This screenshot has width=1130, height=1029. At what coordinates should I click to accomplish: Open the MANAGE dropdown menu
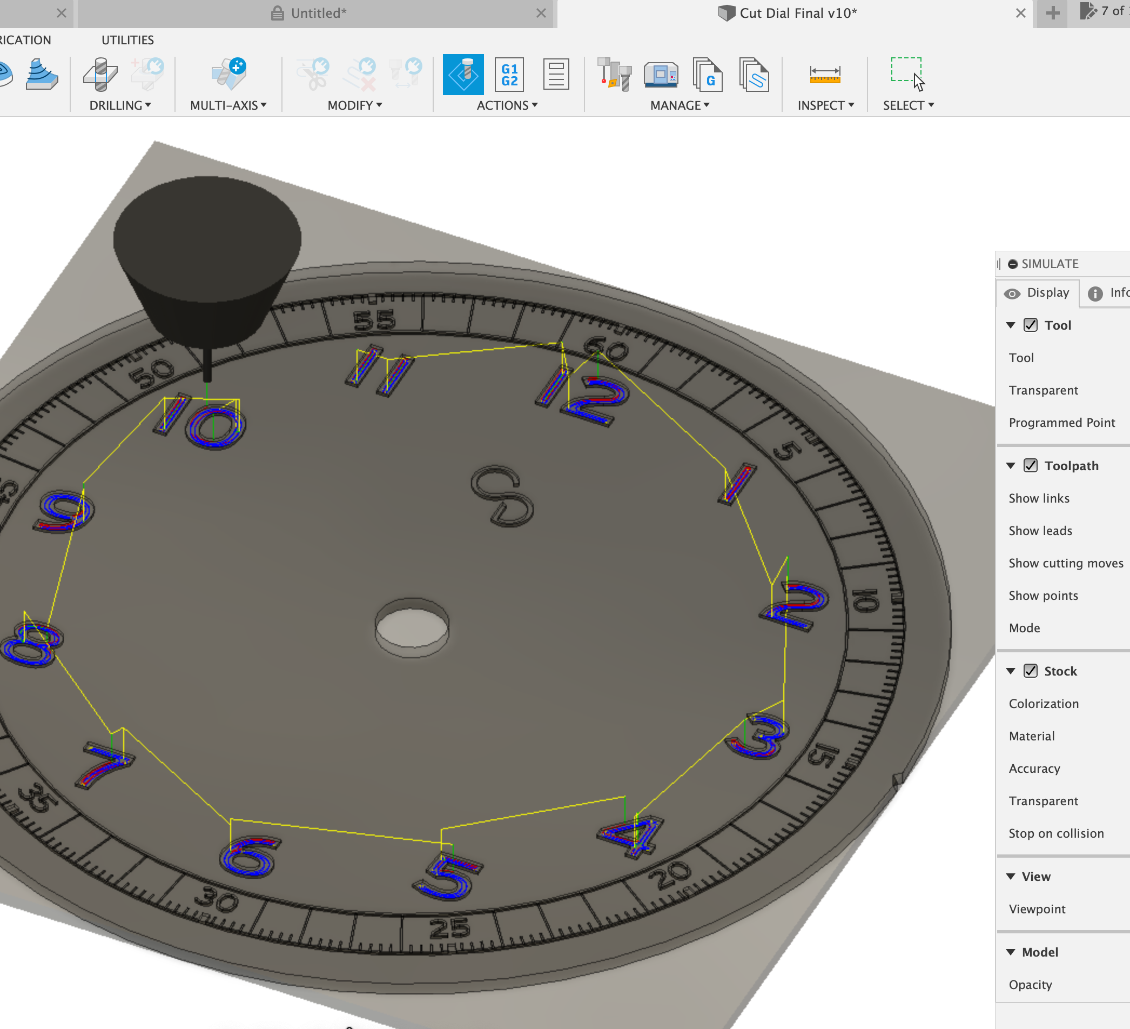[x=680, y=105]
